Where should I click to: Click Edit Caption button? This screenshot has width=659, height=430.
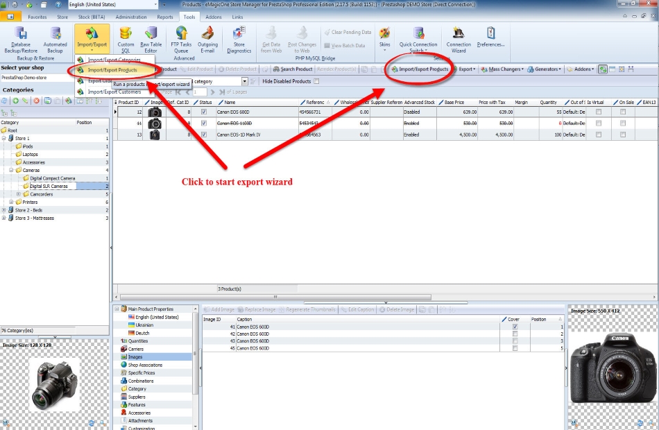click(x=357, y=309)
